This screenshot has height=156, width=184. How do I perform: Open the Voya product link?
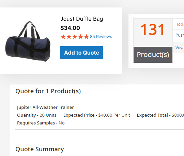[x=180, y=47]
